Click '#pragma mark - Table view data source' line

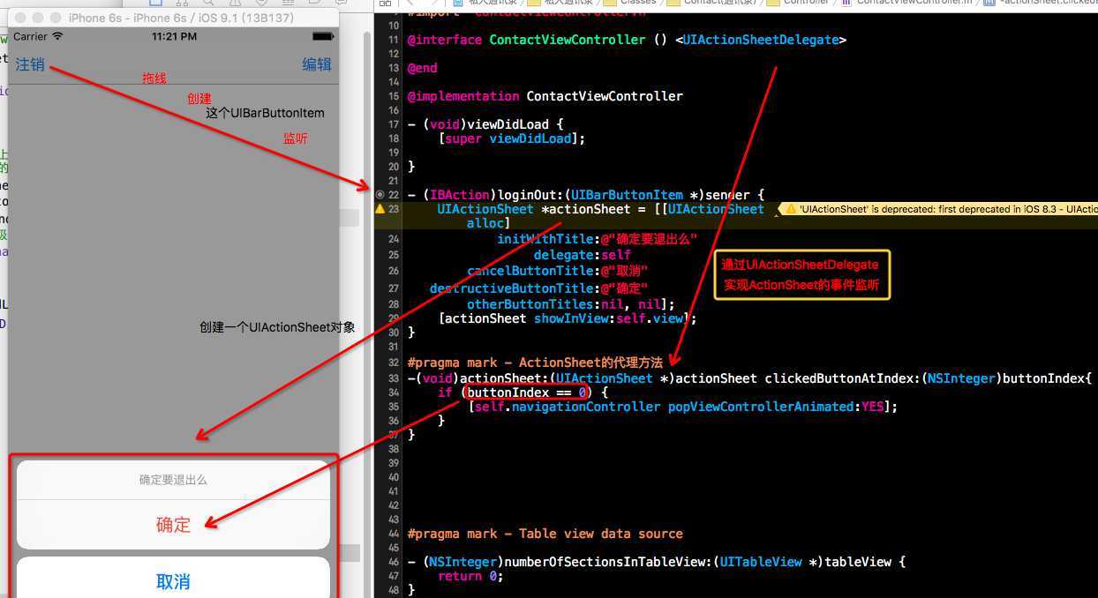545,534
